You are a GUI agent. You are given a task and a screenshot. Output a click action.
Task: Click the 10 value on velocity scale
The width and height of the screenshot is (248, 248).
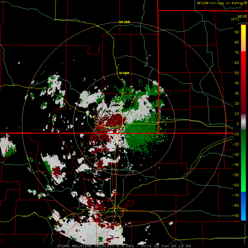(237, 114)
